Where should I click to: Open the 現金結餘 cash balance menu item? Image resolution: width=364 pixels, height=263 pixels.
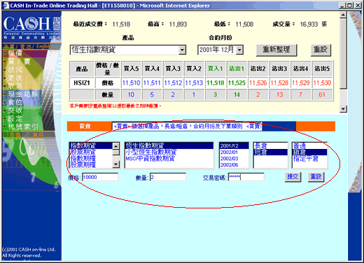[23, 94]
